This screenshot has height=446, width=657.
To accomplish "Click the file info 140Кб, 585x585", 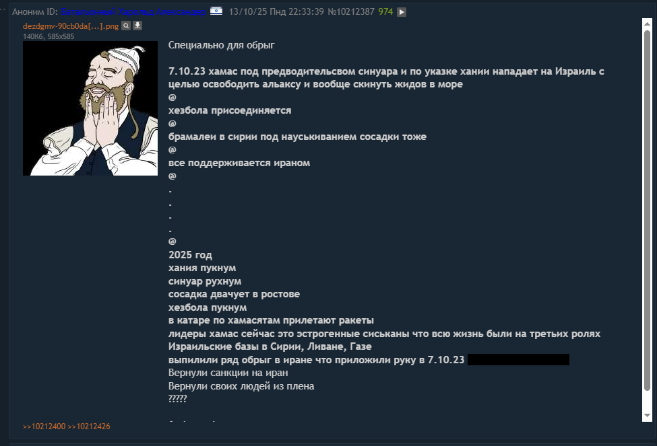I will [x=49, y=36].
